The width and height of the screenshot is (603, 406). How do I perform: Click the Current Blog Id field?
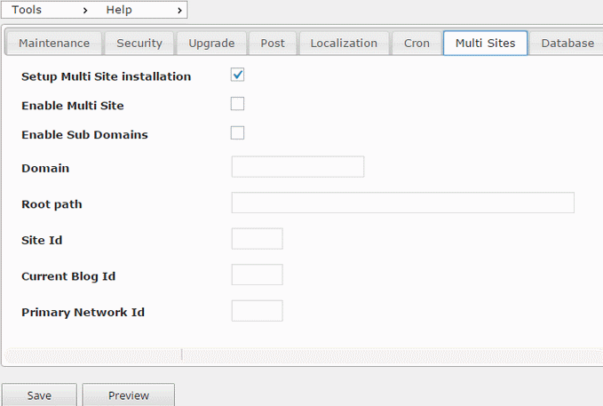[257, 275]
